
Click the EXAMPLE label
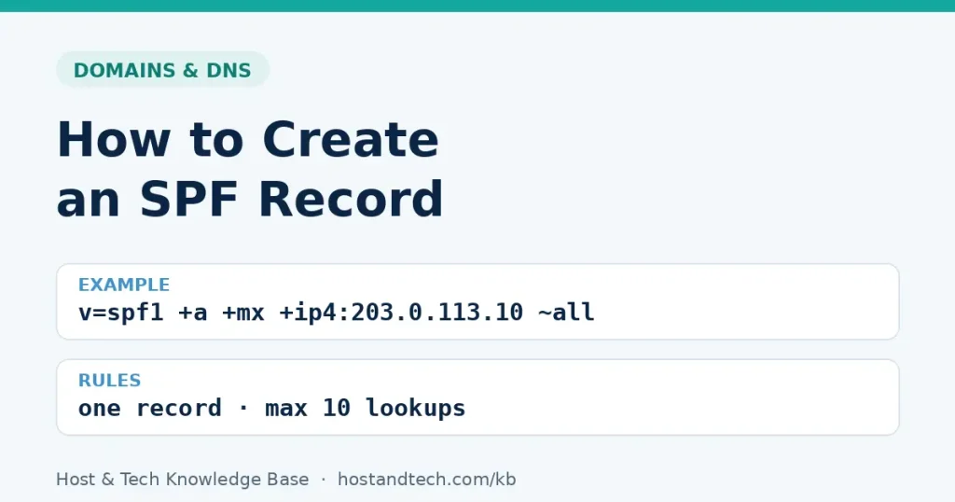coord(124,285)
